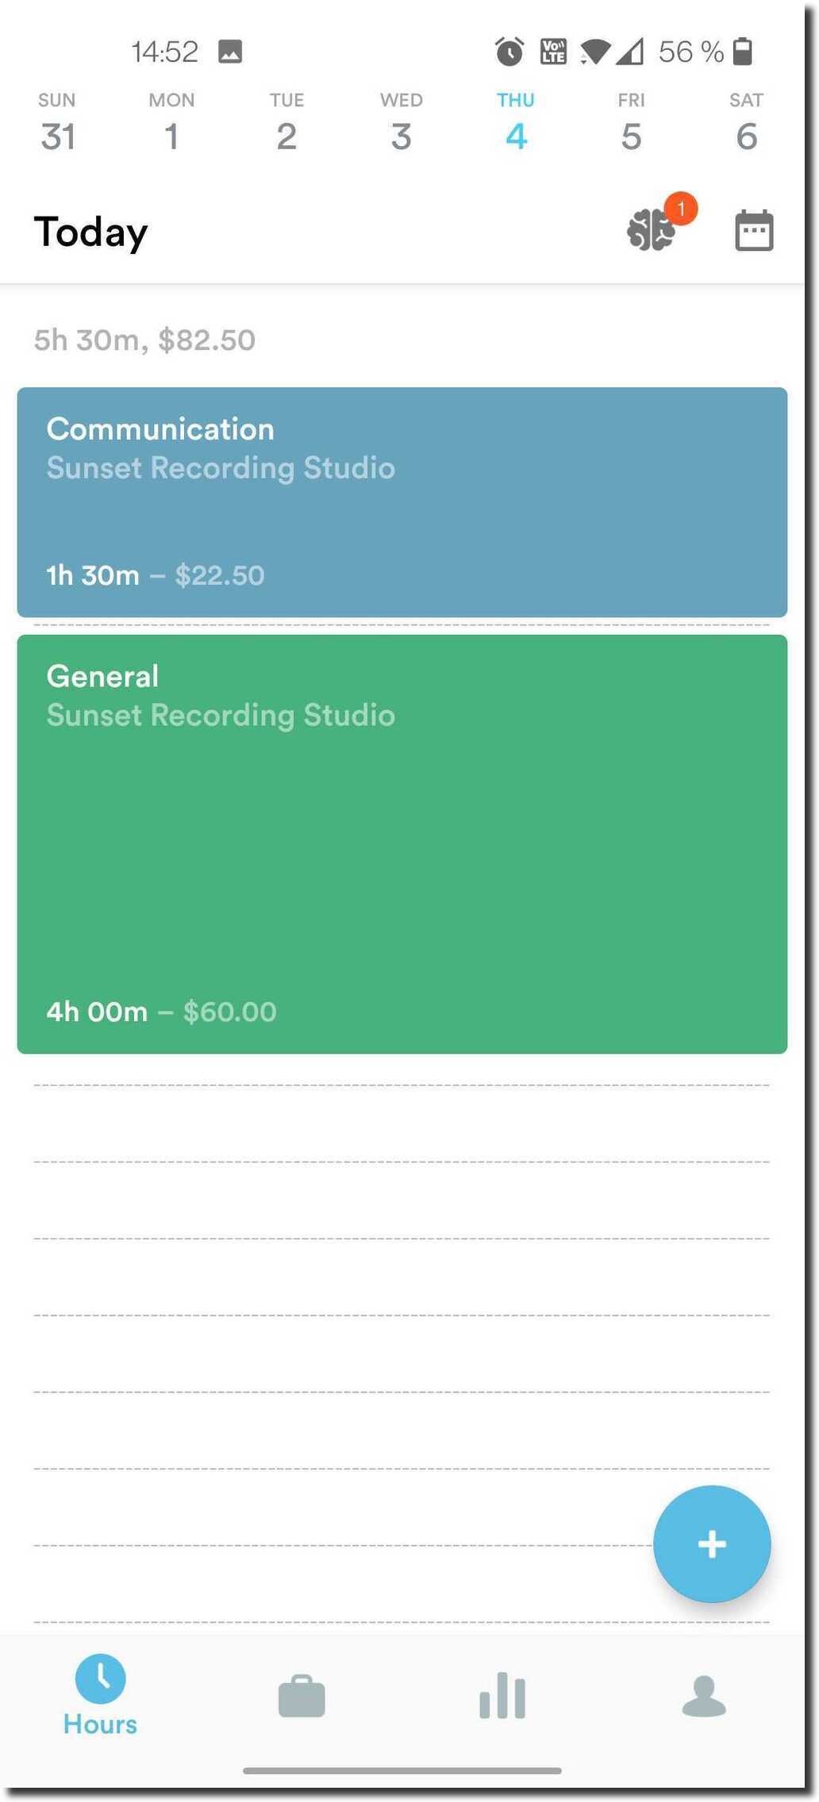Open the Communication time entry
This screenshot has height=1802, width=819.
coord(402,501)
